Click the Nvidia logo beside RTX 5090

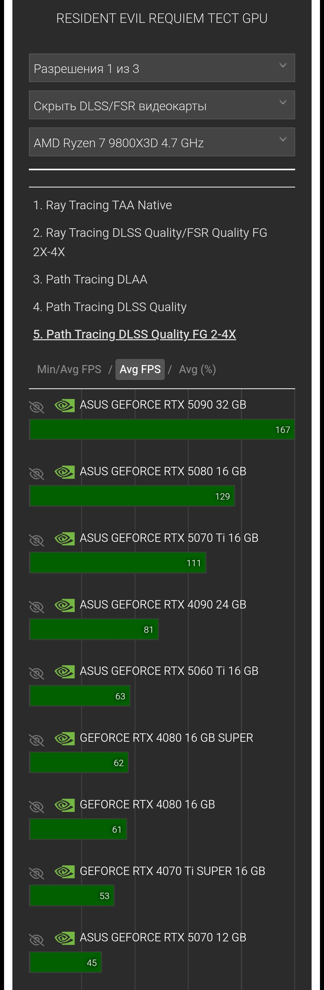coord(65,406)
